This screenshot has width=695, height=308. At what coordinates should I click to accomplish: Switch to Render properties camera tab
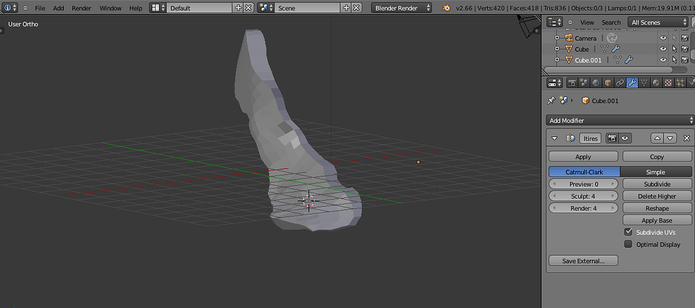coord(572,83)
